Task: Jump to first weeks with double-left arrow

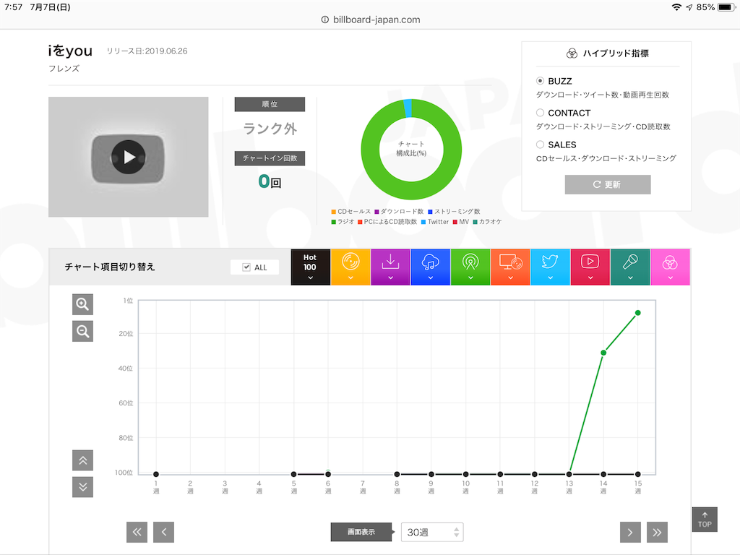Action: 137,533
